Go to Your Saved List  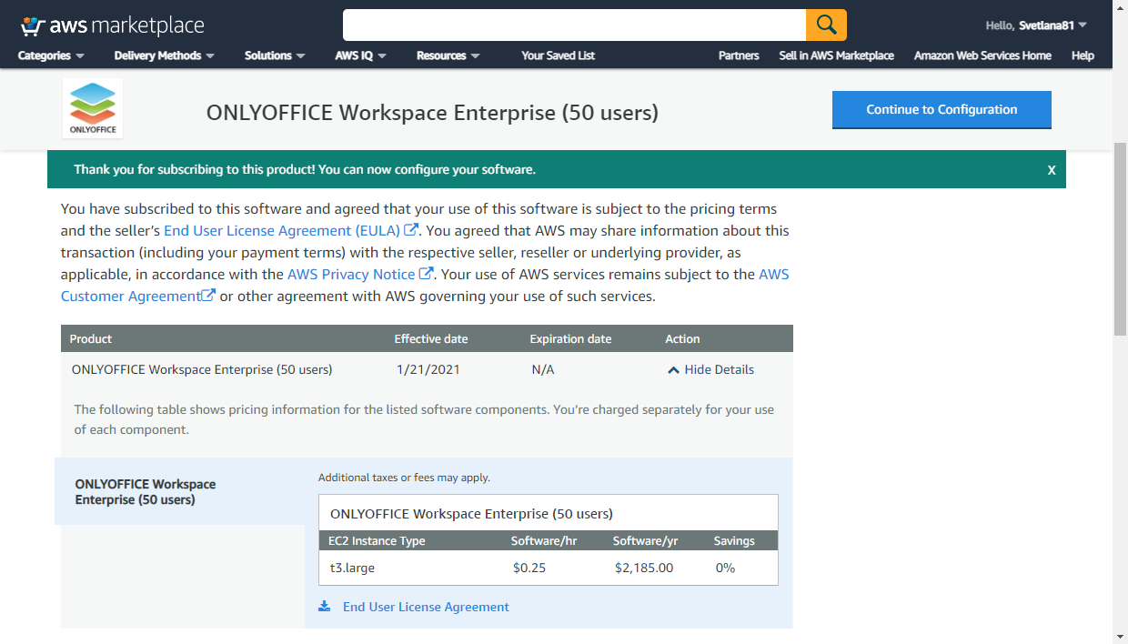[558, 55]
